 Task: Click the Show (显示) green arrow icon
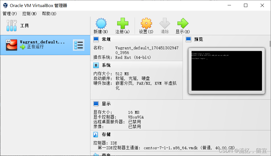(183, 23)
